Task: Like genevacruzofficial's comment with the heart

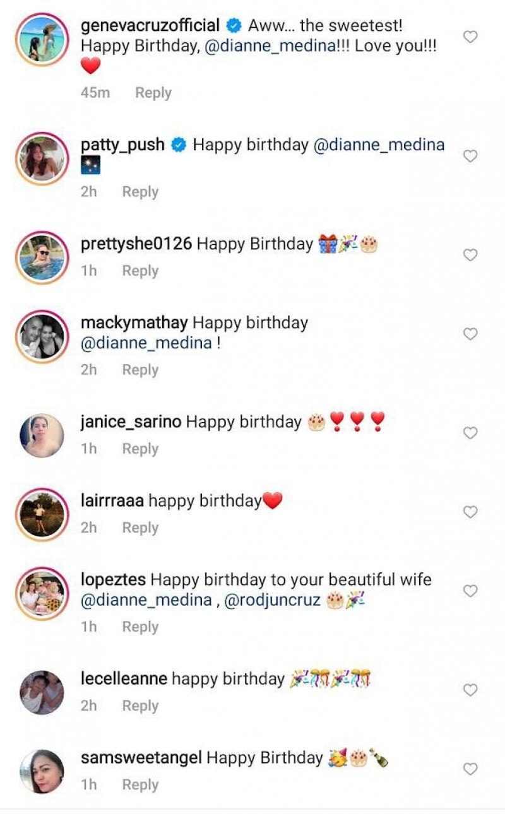Action: pyautogui.click(x=470, y=37)
